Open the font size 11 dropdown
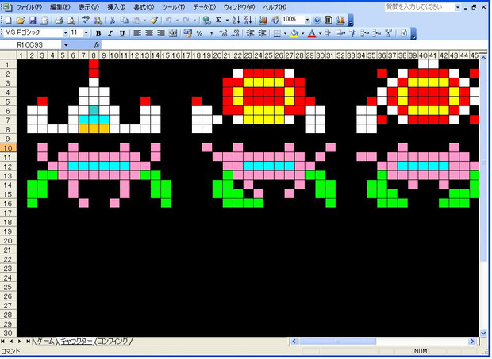Screen dimensions: 492x359 click(x=86, y=33)
